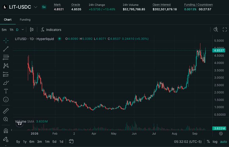The width and height of the screenshot is (229, 147).
Task: Click the LIT token logo
Action: coord(5,7)
